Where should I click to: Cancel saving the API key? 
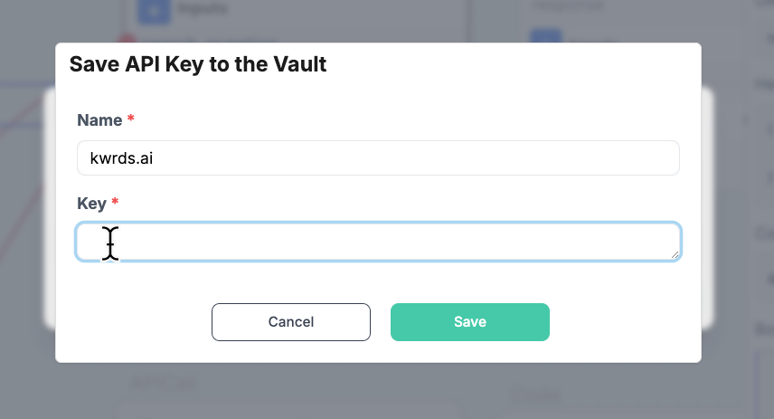291,322
